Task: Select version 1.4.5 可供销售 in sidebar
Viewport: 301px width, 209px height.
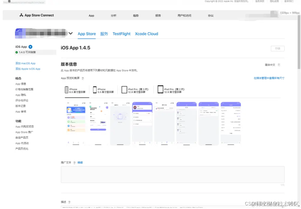Action: pos(35,52)
